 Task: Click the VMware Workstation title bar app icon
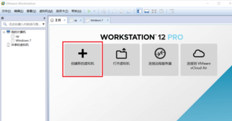[x=3, y=3]
